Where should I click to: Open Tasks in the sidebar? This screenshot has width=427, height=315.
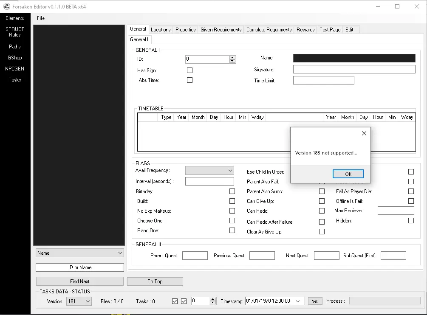pyautogui.click(x=15, y=80)
